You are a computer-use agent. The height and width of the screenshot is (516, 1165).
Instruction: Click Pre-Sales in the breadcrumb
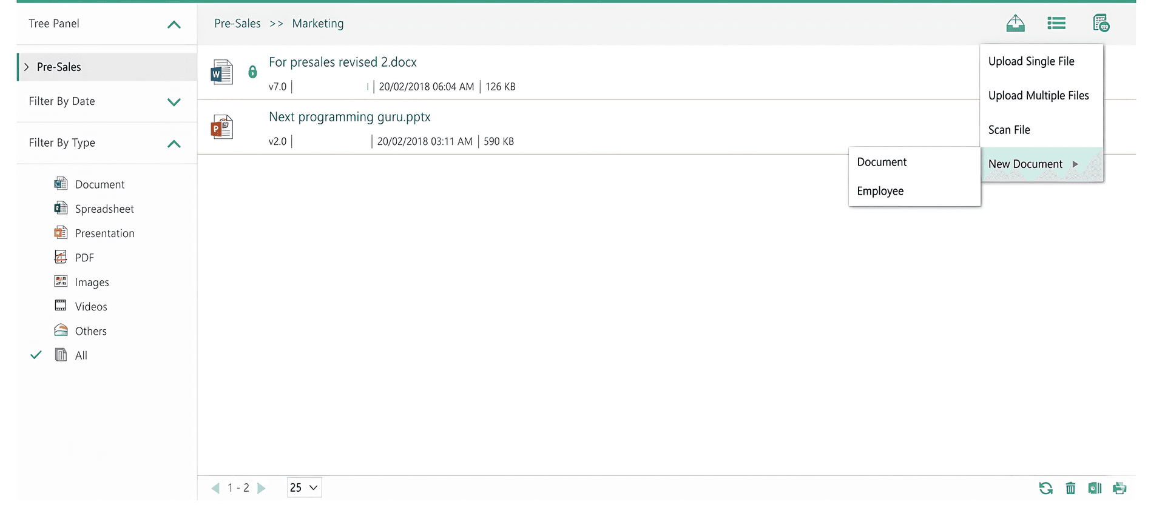237,24
